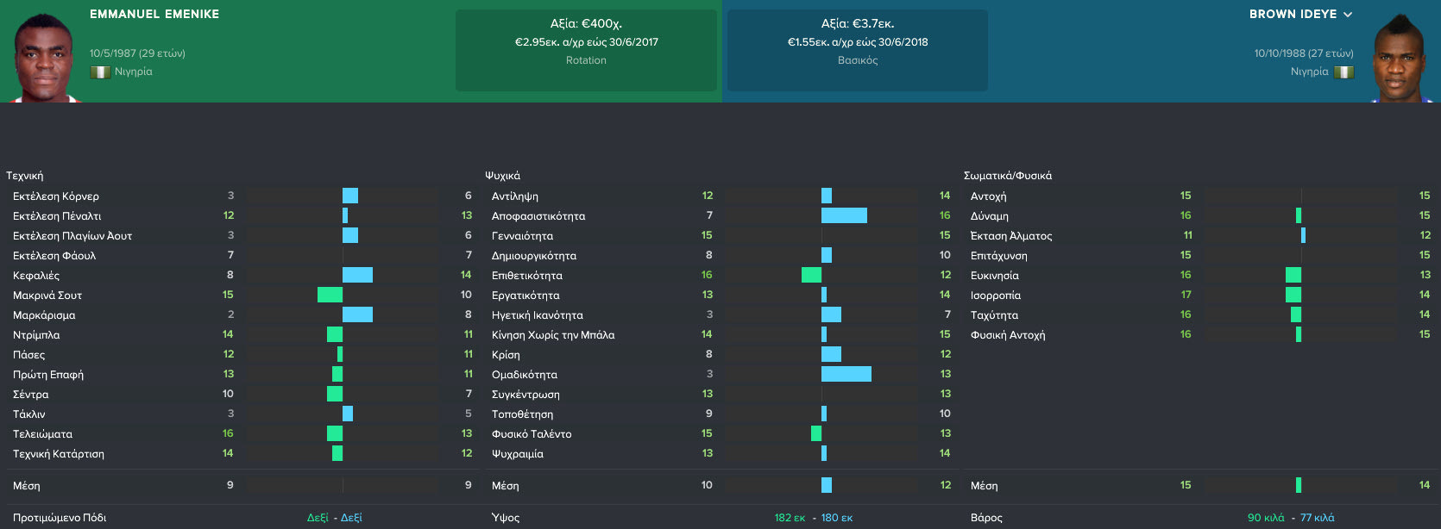Click the Τεχνική section header
Image resolution: width=1441 pixels, height=529 pixels.
click(25, 176)
